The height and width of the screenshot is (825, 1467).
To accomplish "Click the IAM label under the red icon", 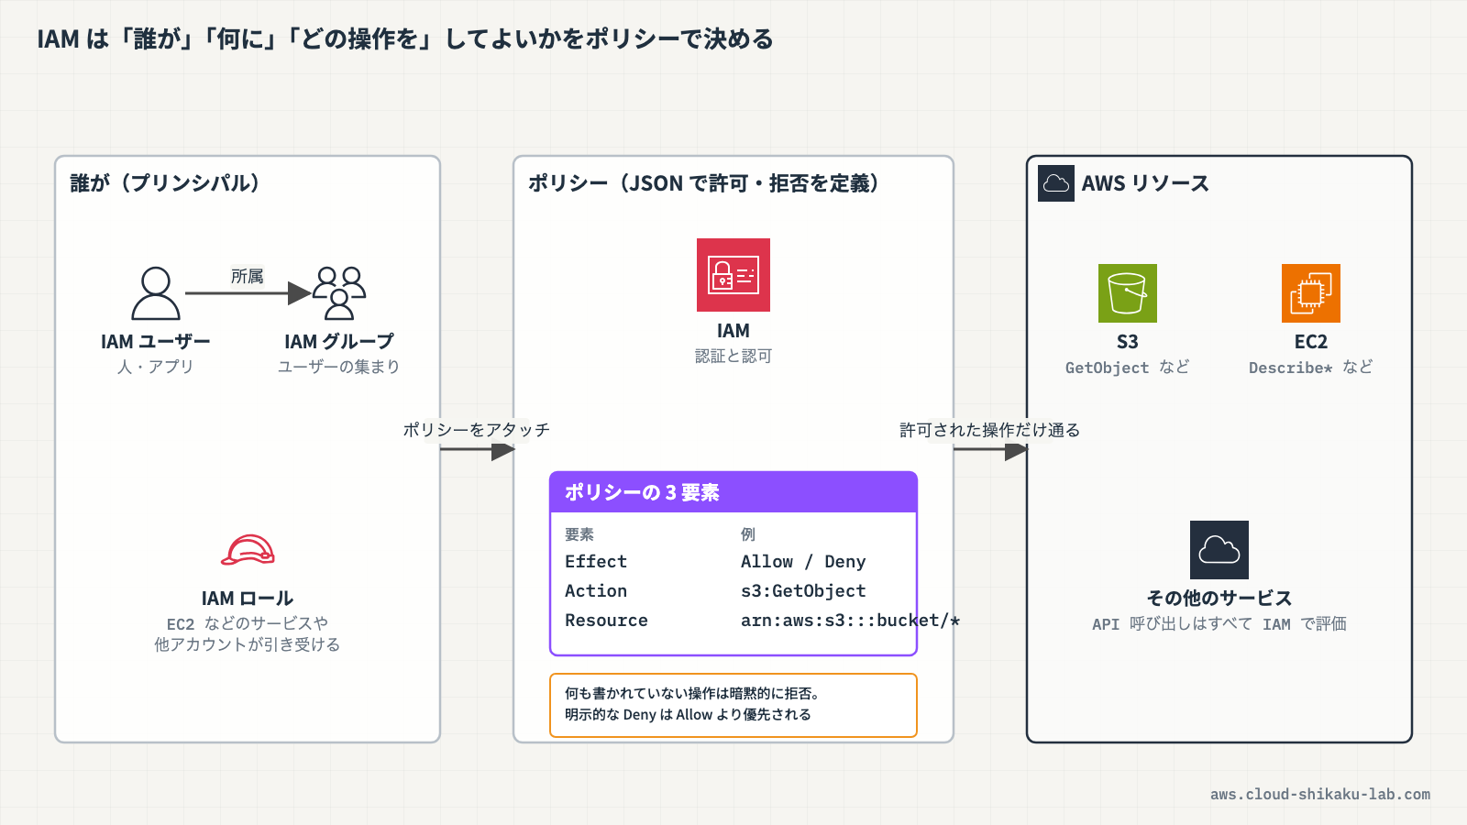I will click(733, 331).
